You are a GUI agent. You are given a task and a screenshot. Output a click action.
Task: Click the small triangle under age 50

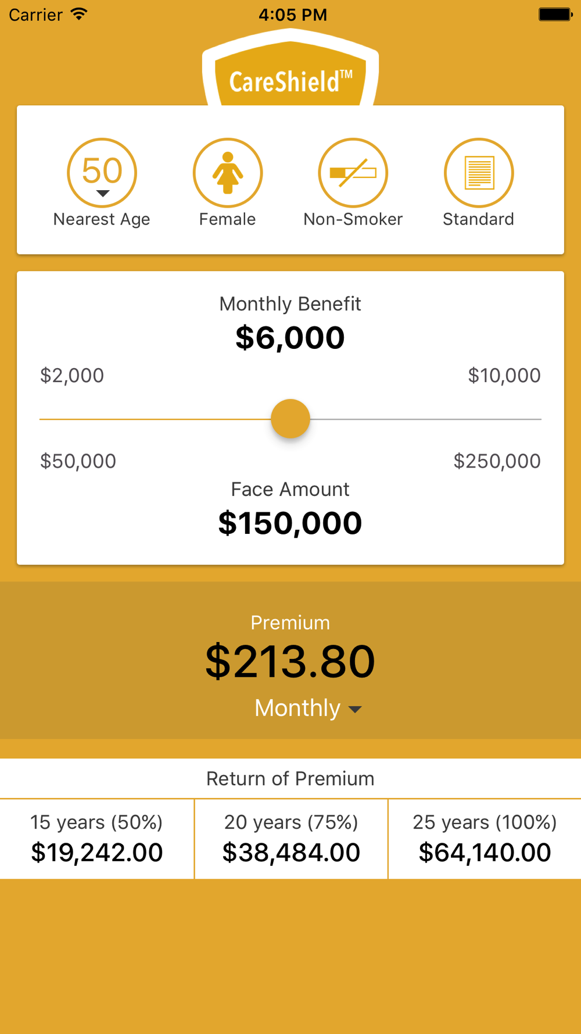click(x=103, y=194)
